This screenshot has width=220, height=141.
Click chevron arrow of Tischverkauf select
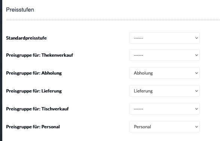pyautogui.click(x=196, y=109)
